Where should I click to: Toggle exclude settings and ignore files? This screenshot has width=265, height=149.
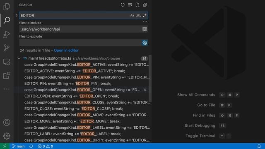click(x=145, y=43)
